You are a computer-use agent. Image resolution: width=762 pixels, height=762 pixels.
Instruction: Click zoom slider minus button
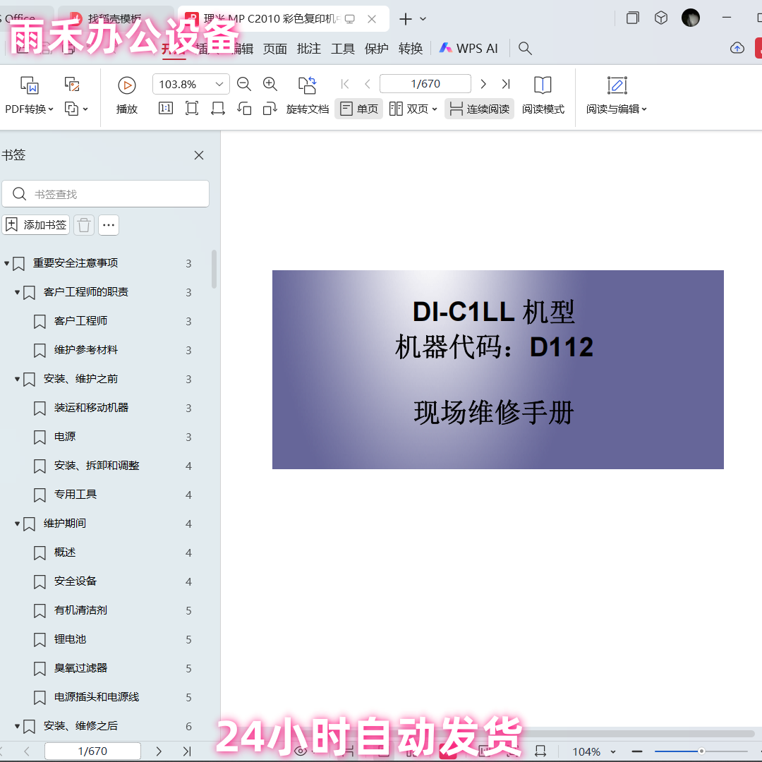click(637, 752)
